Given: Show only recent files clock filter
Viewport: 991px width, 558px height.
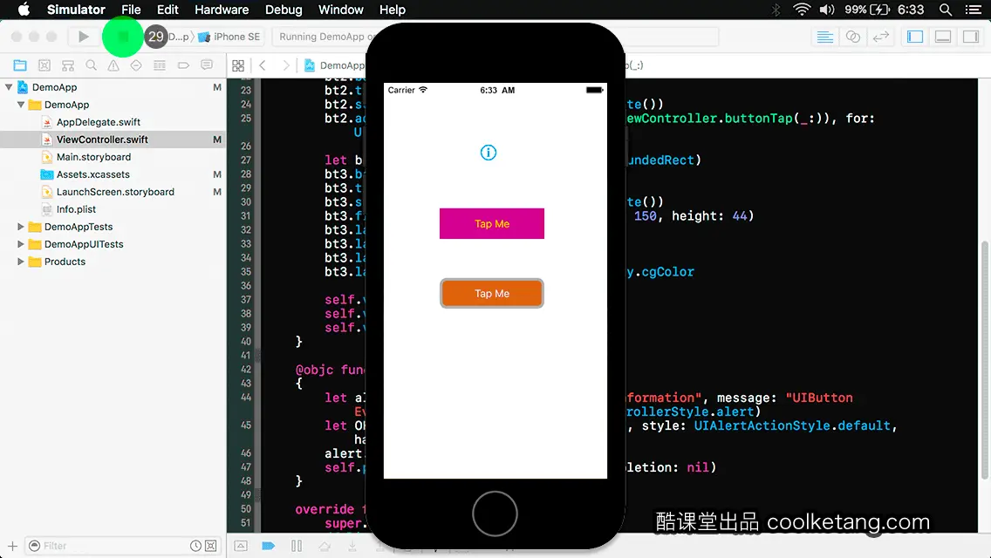Looking at the screenshot, I should 196,546.
